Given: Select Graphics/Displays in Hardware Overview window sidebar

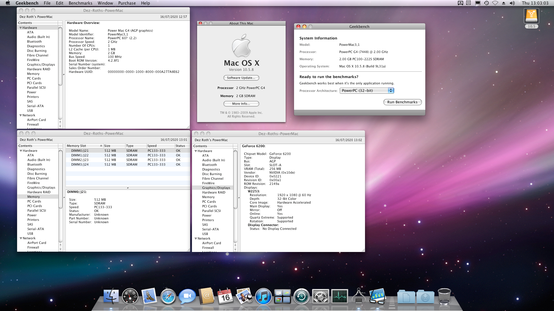Looking at the screenshot, I should point(41,65).
